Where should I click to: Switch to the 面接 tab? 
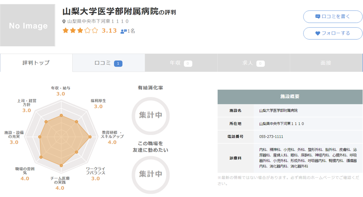[x=326, y=63]
